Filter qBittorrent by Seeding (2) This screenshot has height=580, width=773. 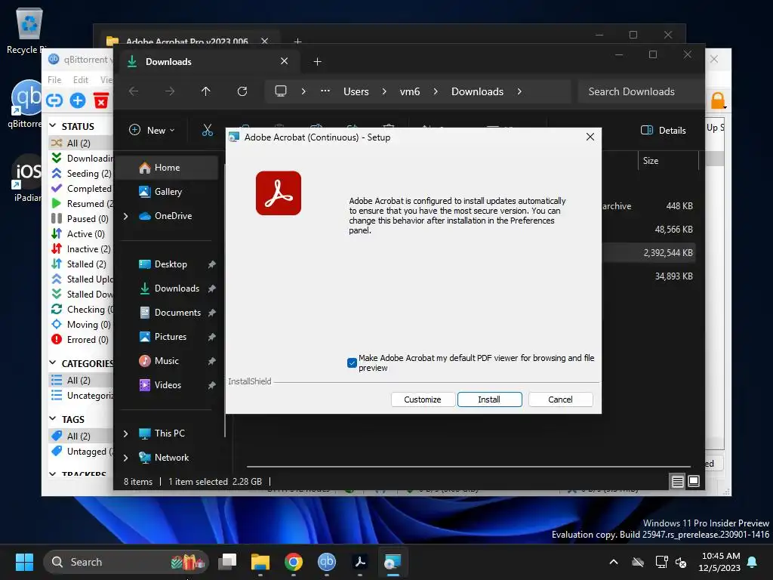point(82,174)
